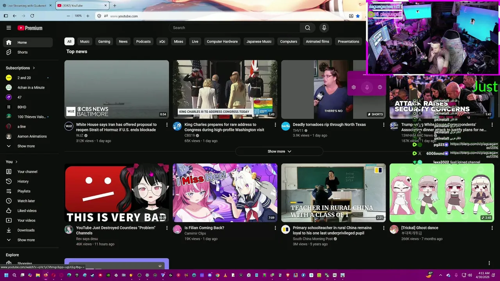
Task: Expand subscriptions list with Show more
Action: pyautogui.click(x=28, y=146)
